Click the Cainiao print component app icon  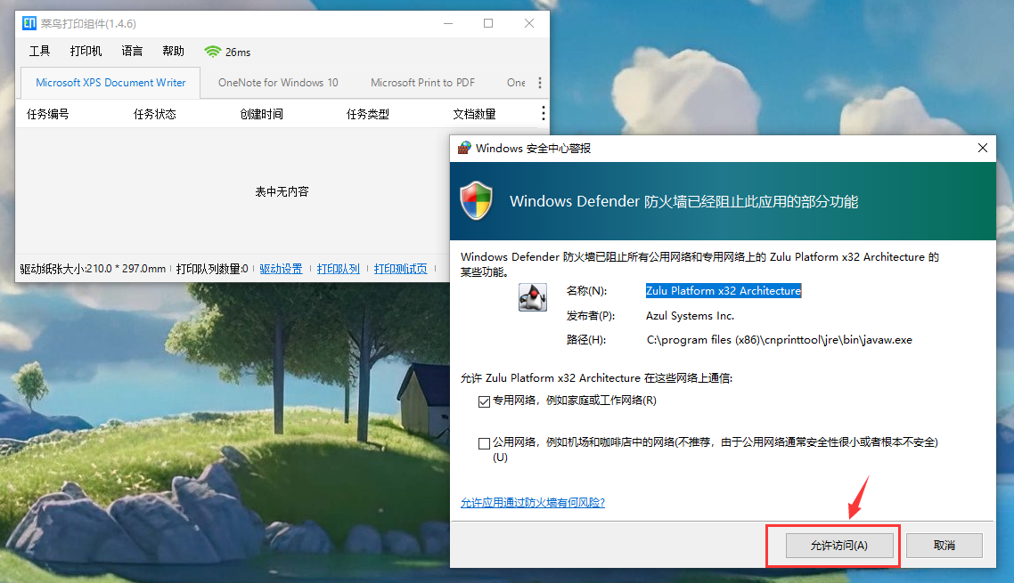[29, 24]
